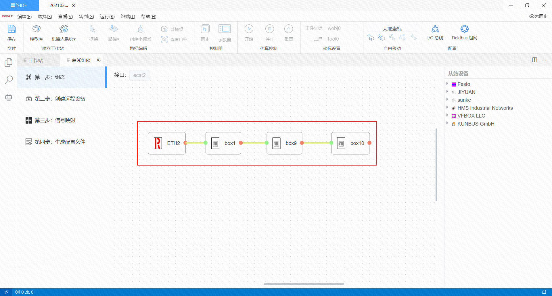Expand the KUNBUS GmbH node

447,123
